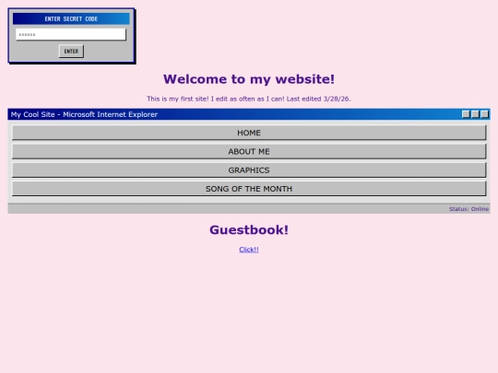Follow the Click!! guestbook link
This screenshot has width=498, height=373.
pyautogui.click(x=249, y=250)
